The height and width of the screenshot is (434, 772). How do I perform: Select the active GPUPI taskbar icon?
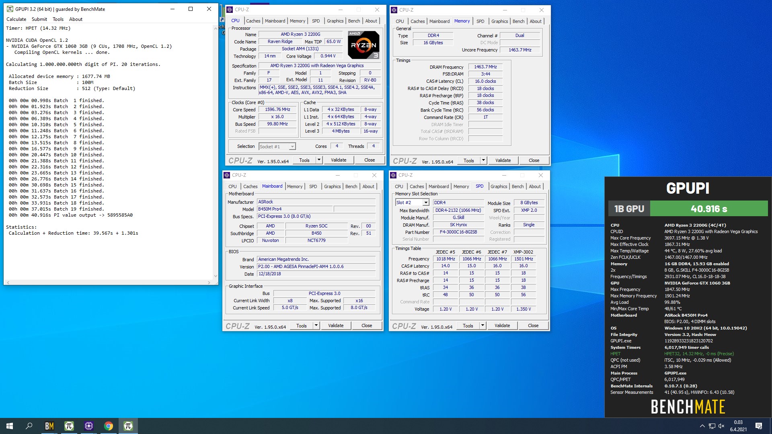128,426
